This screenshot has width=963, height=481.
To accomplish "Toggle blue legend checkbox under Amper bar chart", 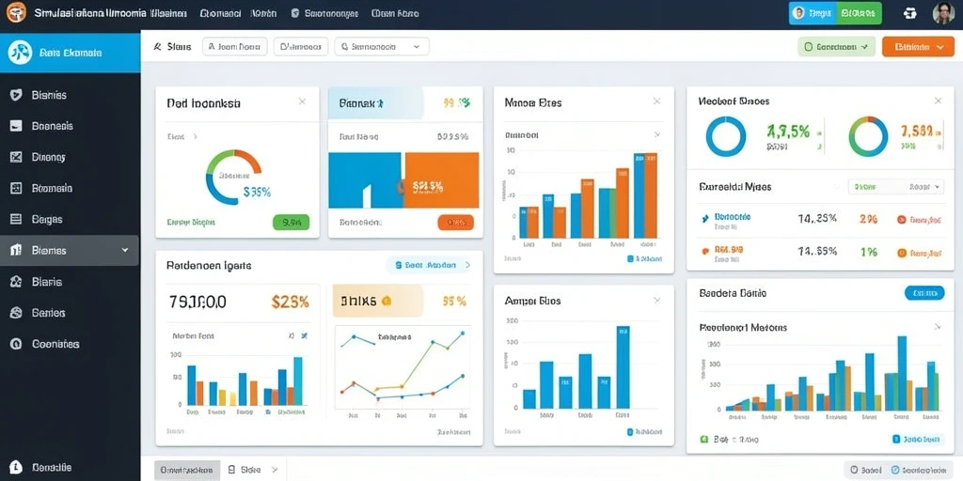I will (630, 432).
